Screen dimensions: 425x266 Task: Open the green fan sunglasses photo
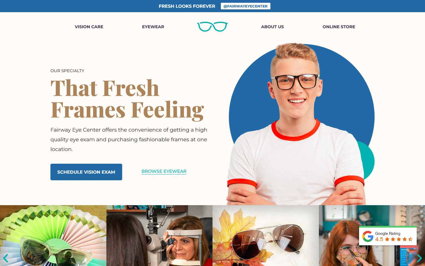pyautogui.click(x=53, y=236)
